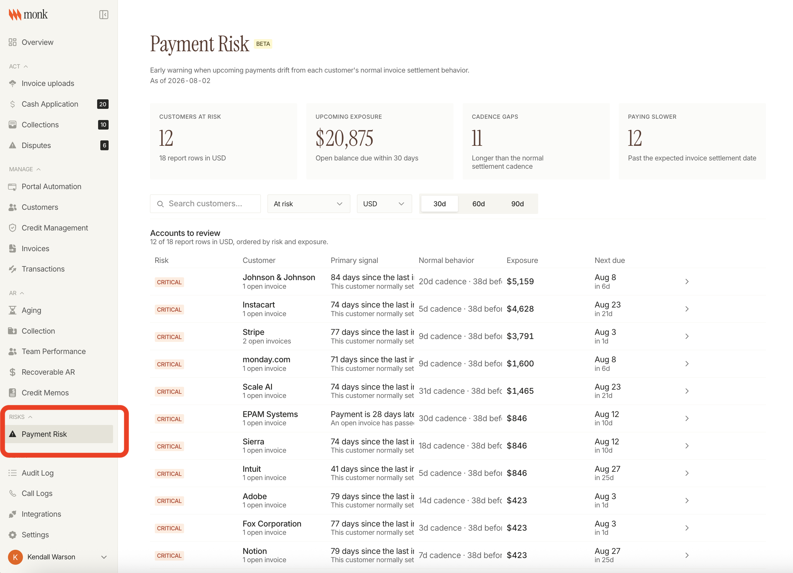
Task: Click the Paying Slower summary card
Action: click(692, 141)
